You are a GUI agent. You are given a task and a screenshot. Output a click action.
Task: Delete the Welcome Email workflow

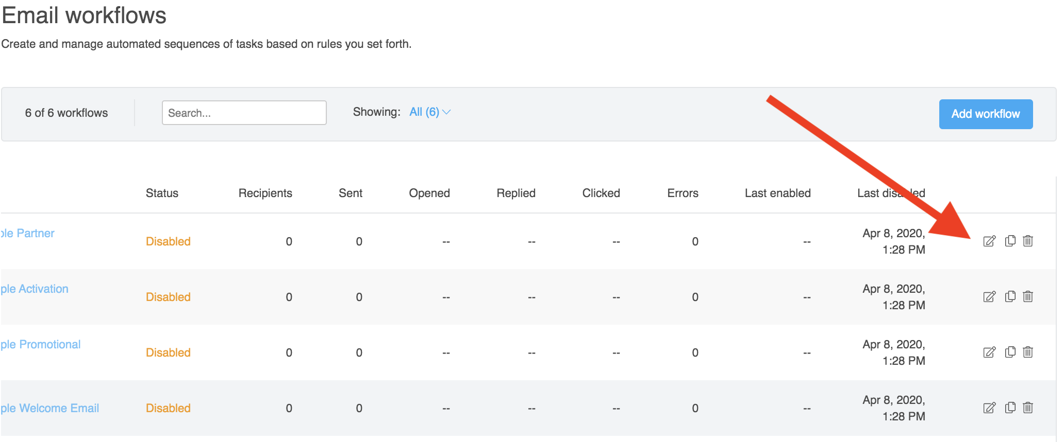tap(1028, 408)
